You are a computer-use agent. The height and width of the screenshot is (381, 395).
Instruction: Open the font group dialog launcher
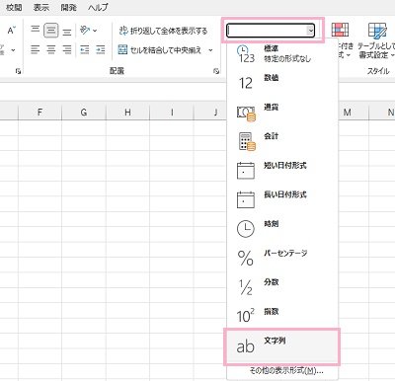pos(18,71)
